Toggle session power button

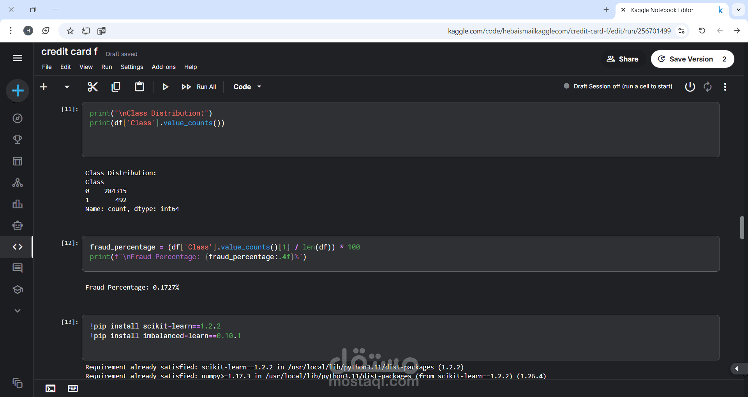point(690,86)
